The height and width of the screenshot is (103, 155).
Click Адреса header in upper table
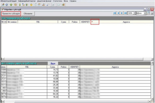click(126, 22)
